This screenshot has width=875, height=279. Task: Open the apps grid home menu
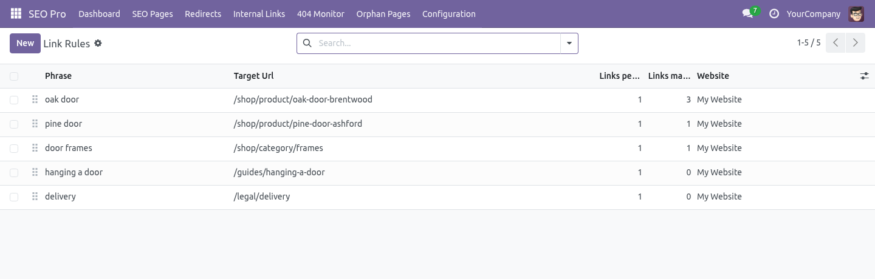click(x=16, y=13)
